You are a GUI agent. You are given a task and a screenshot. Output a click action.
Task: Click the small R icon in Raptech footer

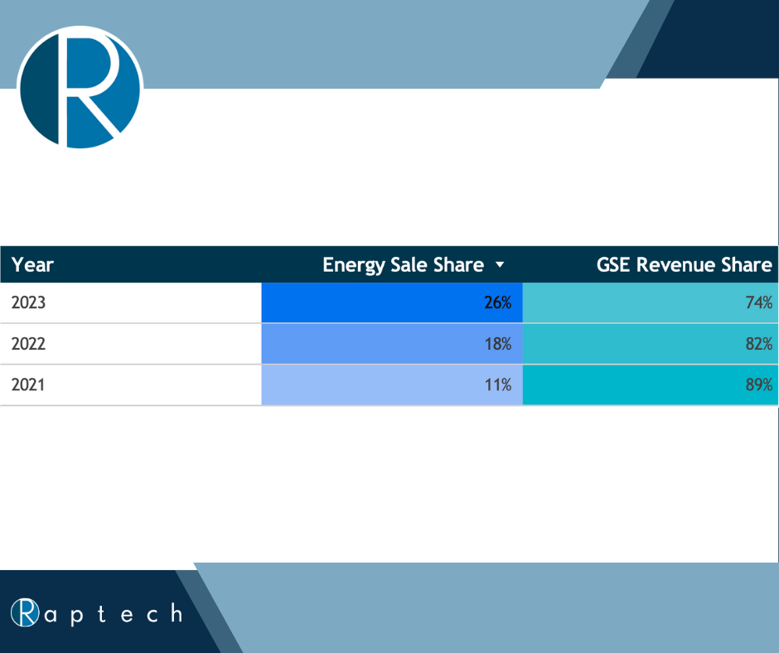tap(25, 612)
